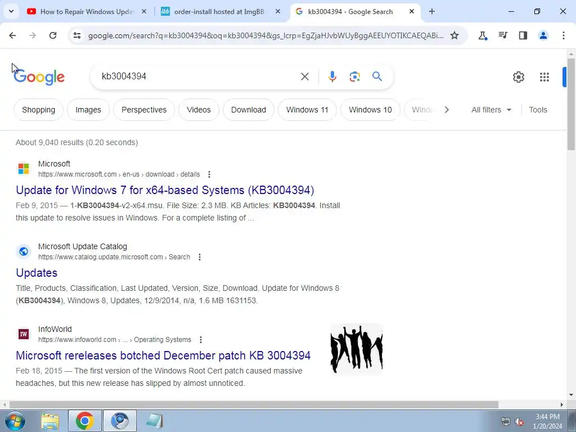Clear the search box with X icon
Viewport: 576px width, 432px height.
coord(304,76)
